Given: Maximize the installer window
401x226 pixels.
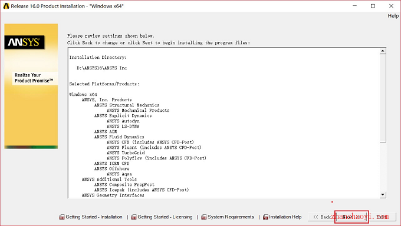Looking at the screenshot, I should pyautogui.click(x=373, y=6).
